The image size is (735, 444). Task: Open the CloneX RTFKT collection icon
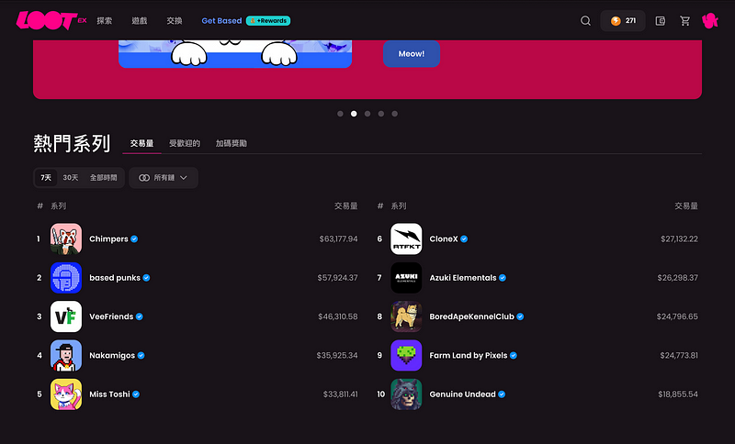click(406, 239)
